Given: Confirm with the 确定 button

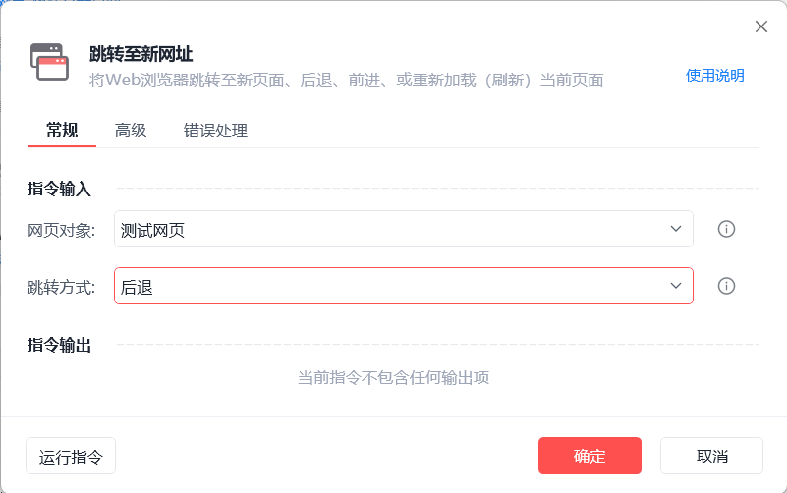Looking at the screenshot, I should click(590, 456).
